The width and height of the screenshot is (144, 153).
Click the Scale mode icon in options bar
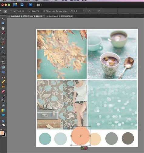tap(94, 11)
